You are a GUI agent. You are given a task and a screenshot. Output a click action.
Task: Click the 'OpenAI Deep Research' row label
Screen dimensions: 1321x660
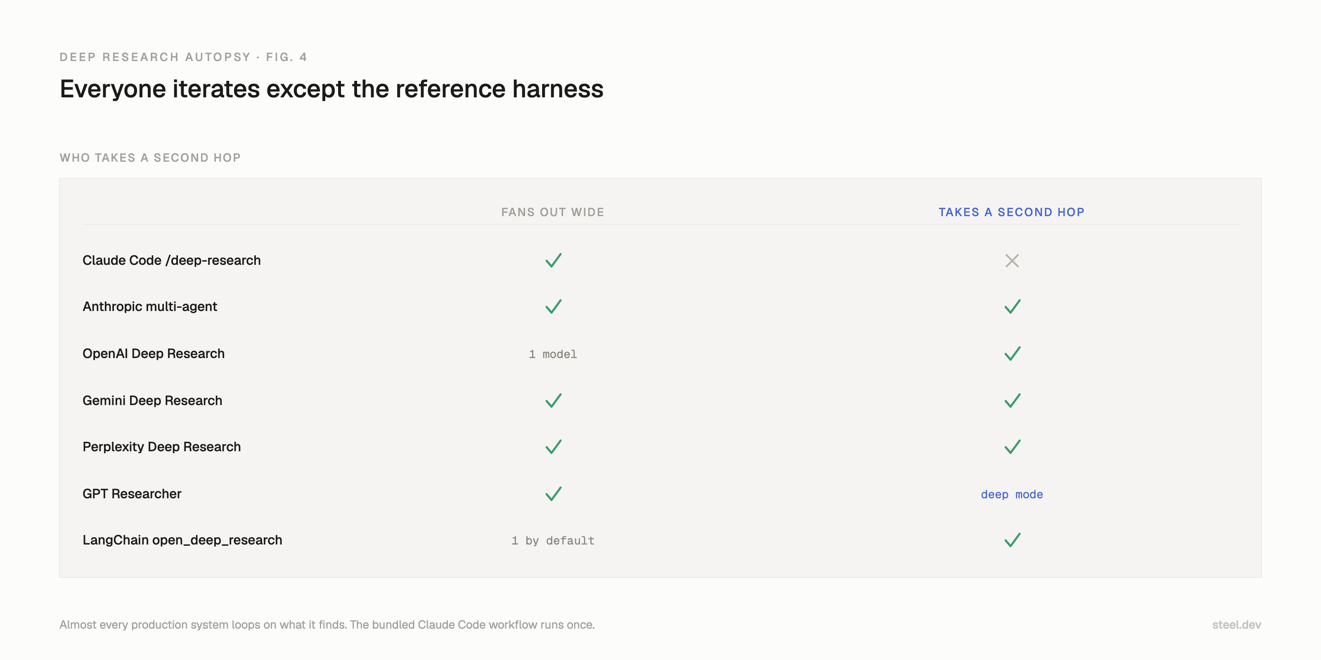pos(153,354)
